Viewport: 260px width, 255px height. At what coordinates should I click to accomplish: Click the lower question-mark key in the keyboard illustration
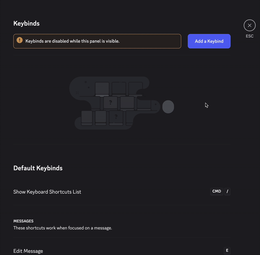pos(116,117)
